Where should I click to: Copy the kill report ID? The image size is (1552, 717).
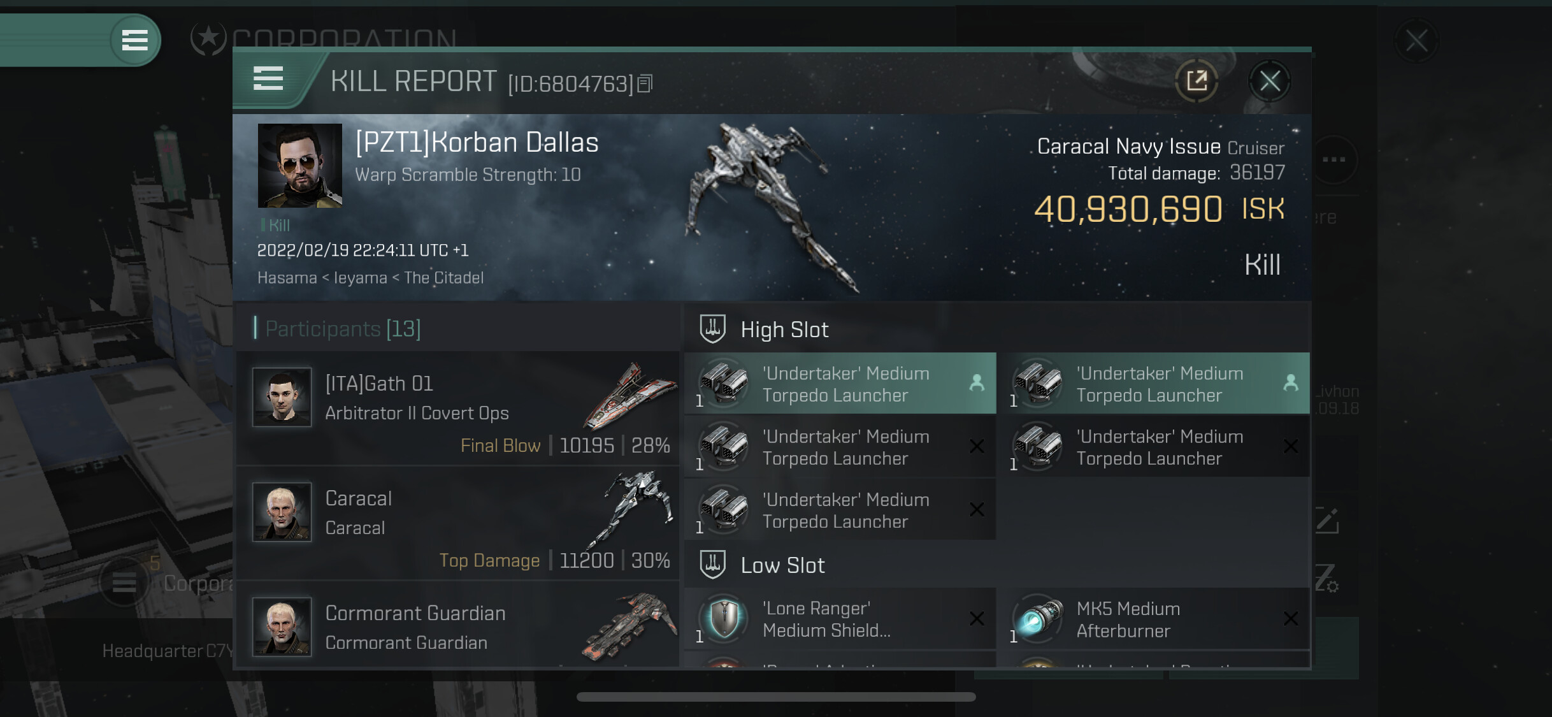click(x=645, y=83)
